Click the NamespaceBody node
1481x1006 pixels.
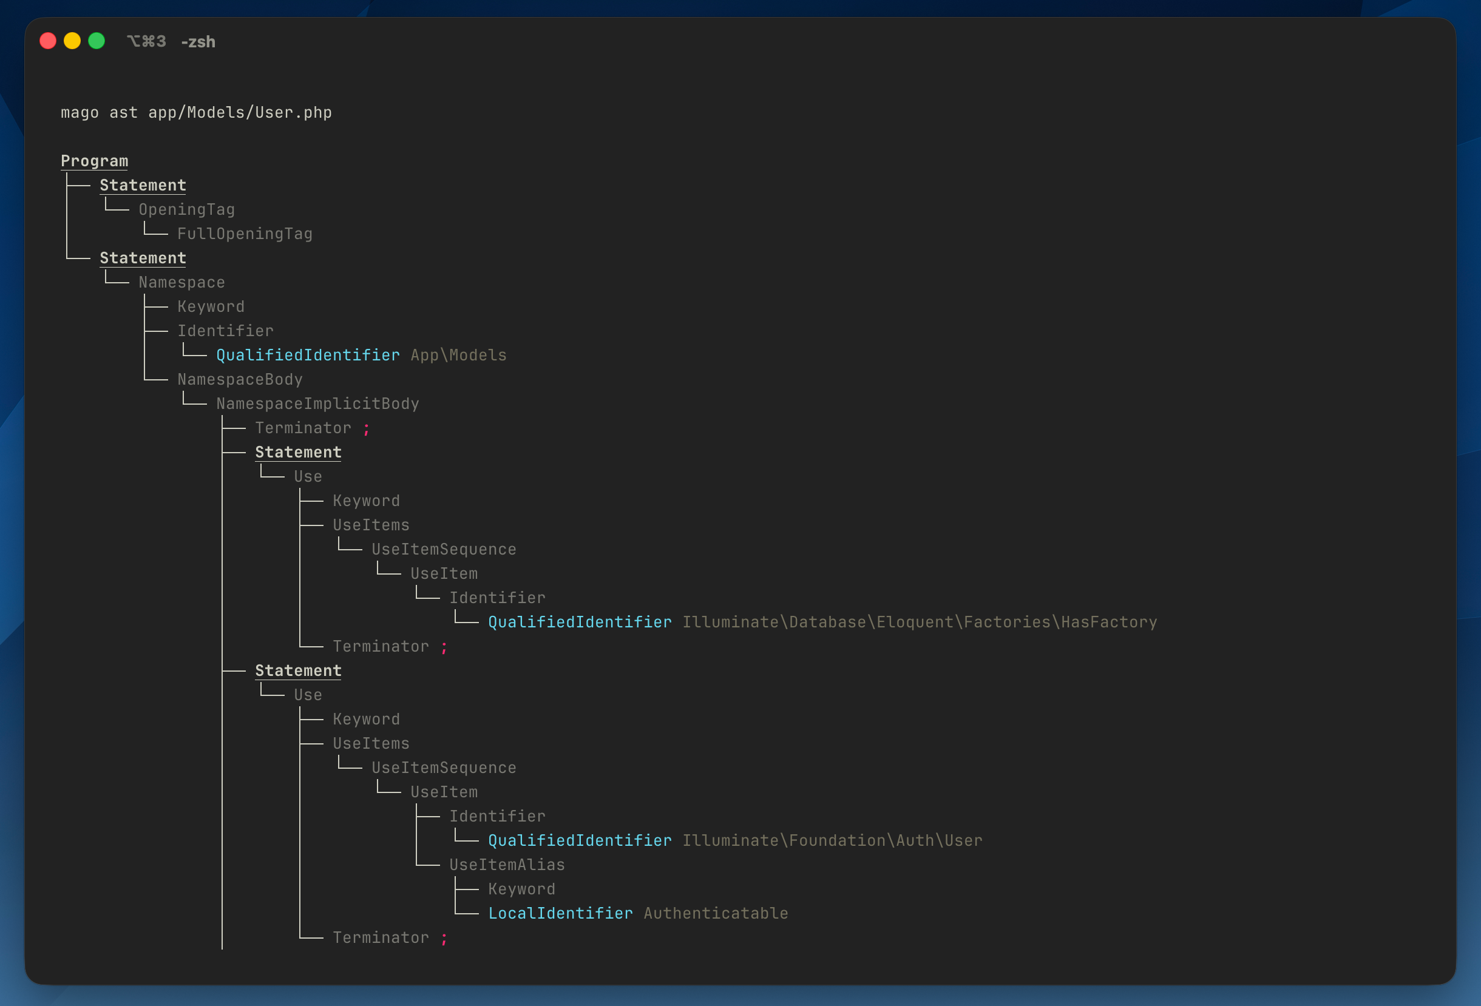click(240, 380)
